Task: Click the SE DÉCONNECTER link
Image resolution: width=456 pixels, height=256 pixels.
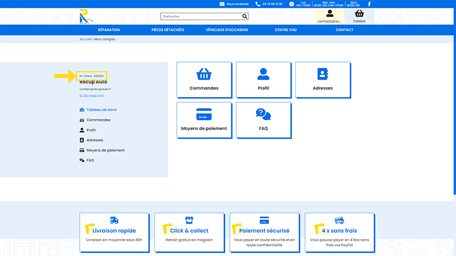Action: [x=92, y=96]
